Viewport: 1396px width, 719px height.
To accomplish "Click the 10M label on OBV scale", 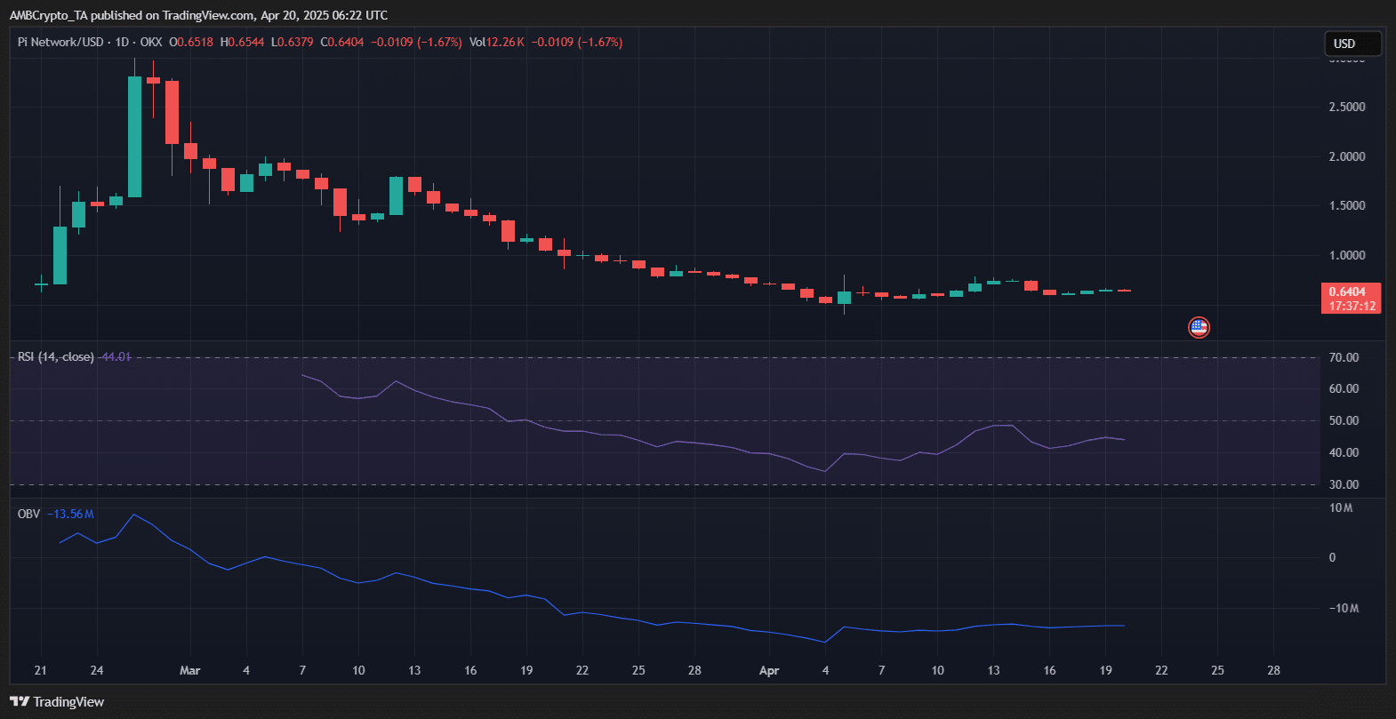I will pyautogui.click(x=1341, y=508).
